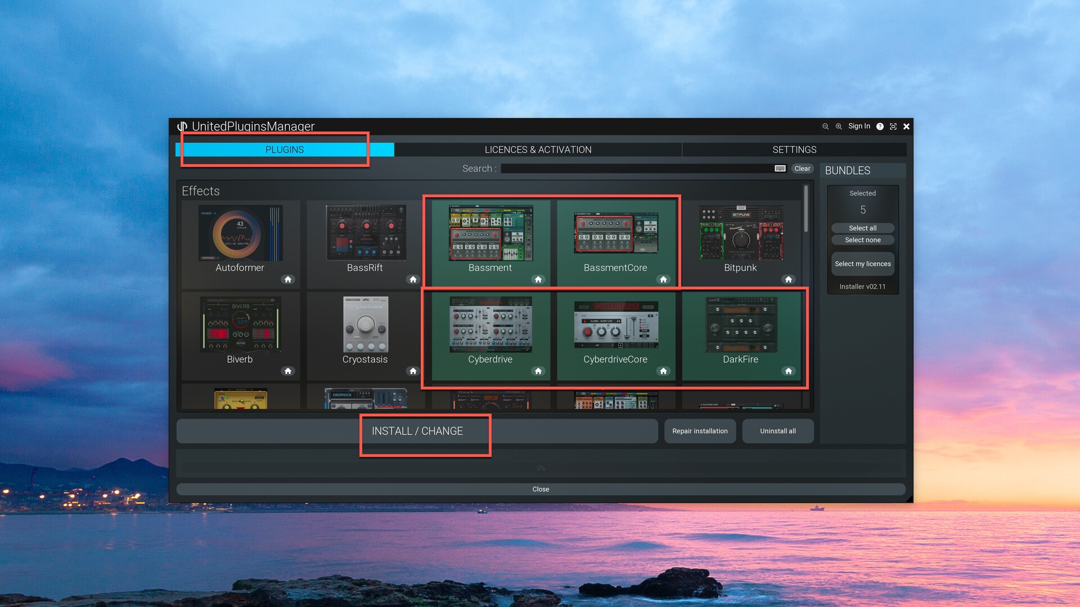1080x607 pixels.
Task: Open the Settings tab
Action: [x=794, y=150]
